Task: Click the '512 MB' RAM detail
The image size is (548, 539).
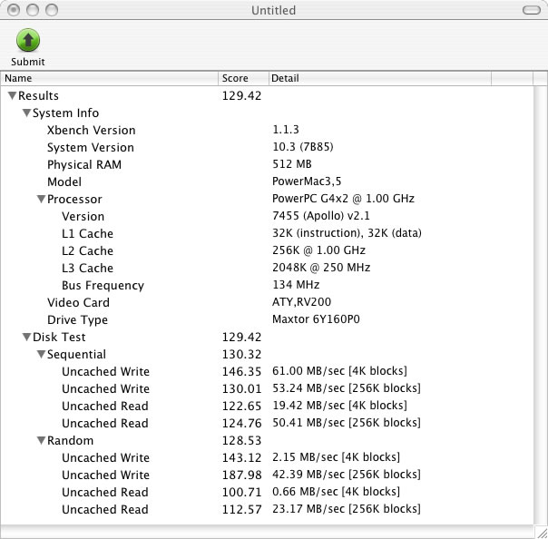Action: coord(292,164)
